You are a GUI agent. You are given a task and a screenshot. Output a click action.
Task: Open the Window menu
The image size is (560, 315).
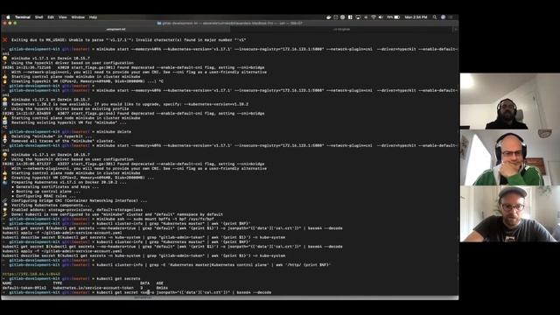pos(78,17)
